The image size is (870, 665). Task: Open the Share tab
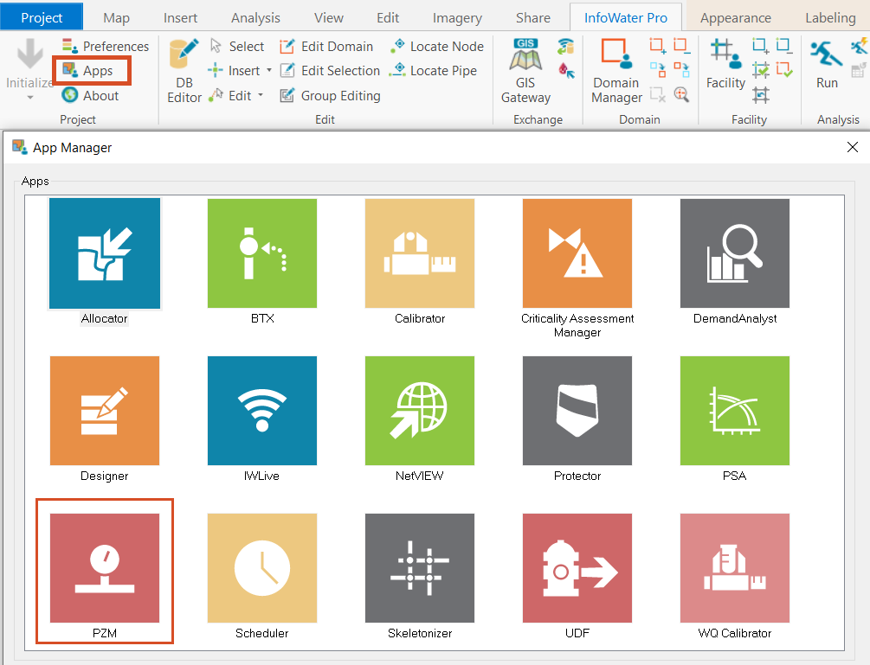click(533, 18)
